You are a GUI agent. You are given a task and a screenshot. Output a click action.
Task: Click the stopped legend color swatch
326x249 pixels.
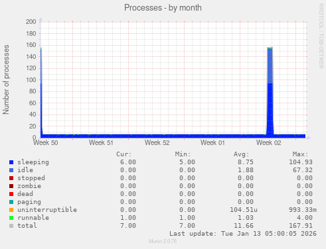coord(11,178)
